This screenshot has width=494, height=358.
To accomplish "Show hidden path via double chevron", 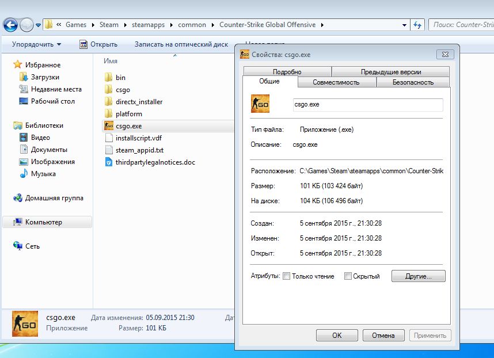I will 59,25.
